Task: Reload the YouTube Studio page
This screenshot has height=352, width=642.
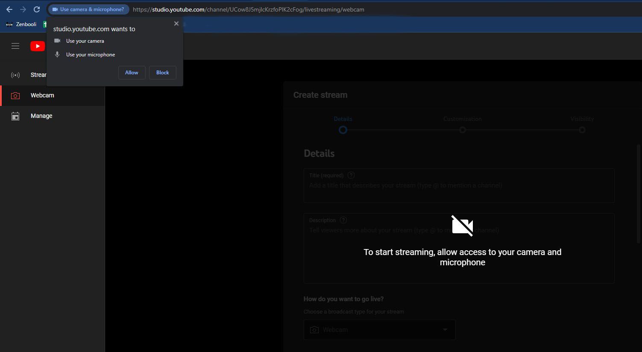Action: click(37, 9)
